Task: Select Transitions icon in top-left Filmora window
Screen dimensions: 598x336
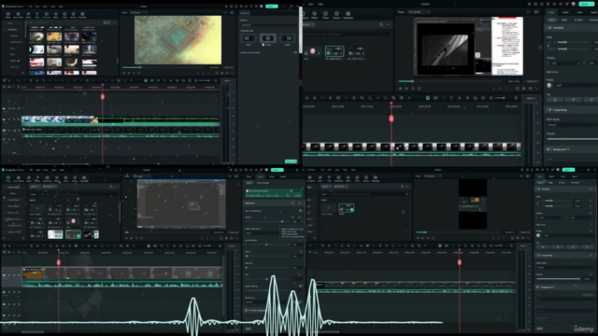Action: pyautogui.click(x=47, y=15)
